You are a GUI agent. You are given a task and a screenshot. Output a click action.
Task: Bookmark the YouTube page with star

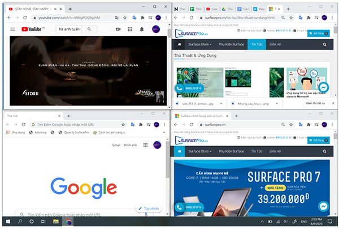coord(125,17)
